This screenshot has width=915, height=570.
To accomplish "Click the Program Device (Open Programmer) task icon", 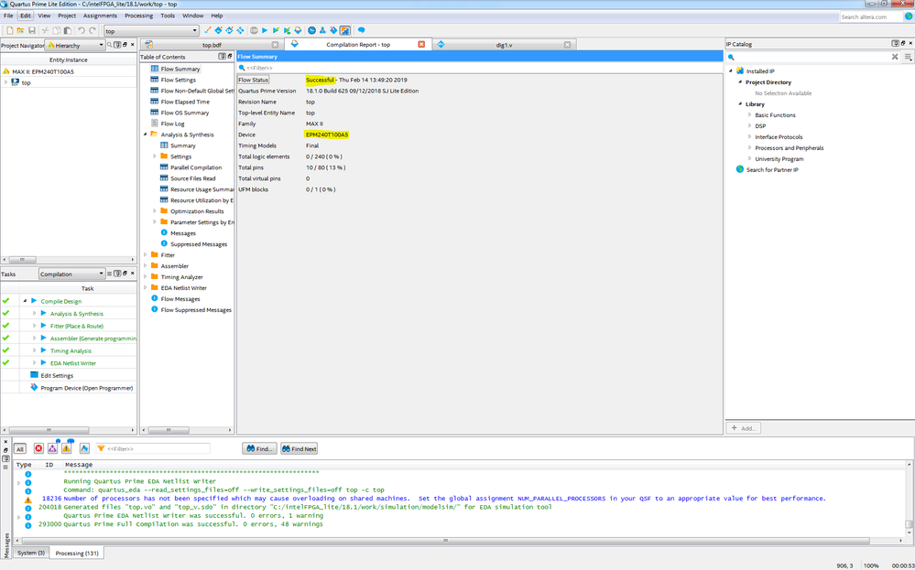I will click(34, 388).
